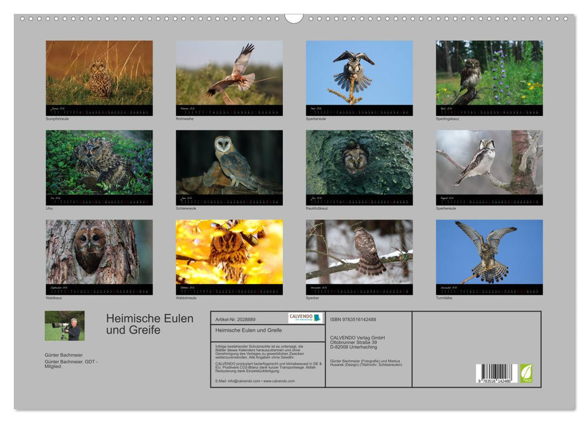Screen dimensions: 588x423
Task: Select the Uhu owl photo
Action: point(99,163)
